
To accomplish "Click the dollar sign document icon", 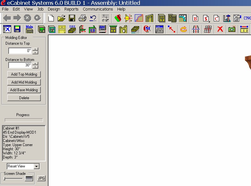I will (206, 18).
